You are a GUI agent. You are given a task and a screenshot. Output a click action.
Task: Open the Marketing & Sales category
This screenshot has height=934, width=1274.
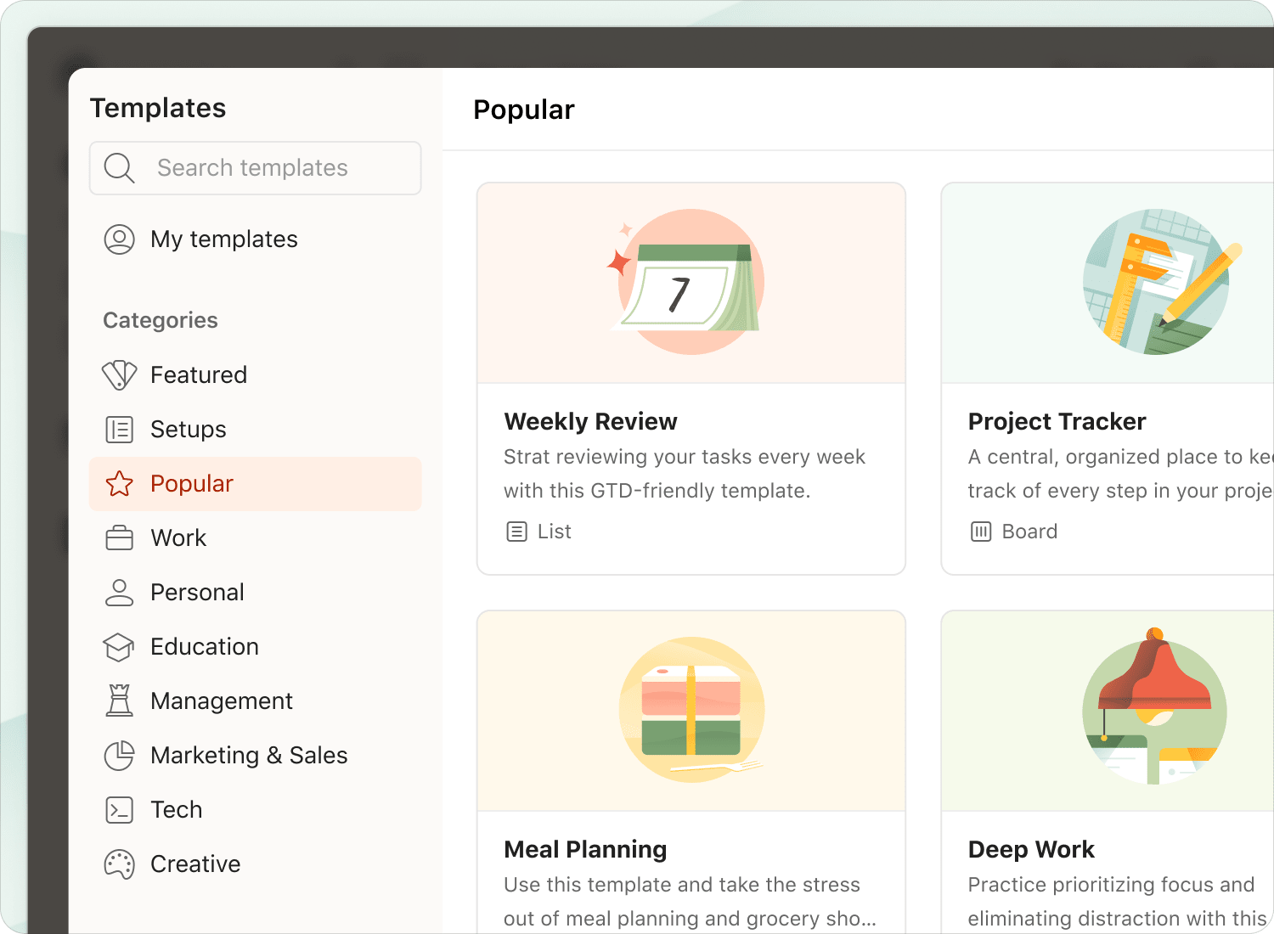256,756
